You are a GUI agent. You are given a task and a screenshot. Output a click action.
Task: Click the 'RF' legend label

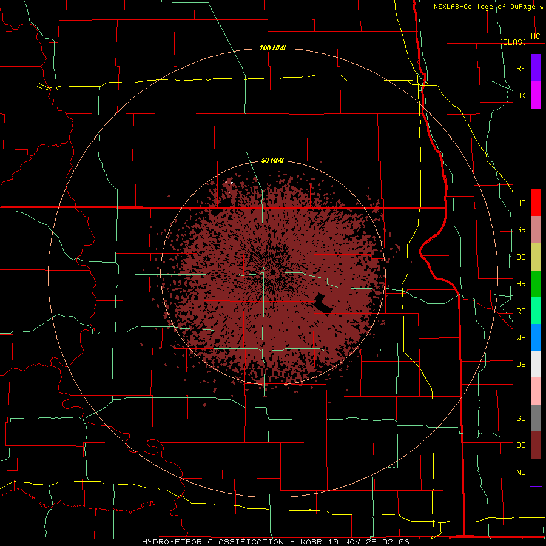[x=521, y=68]
